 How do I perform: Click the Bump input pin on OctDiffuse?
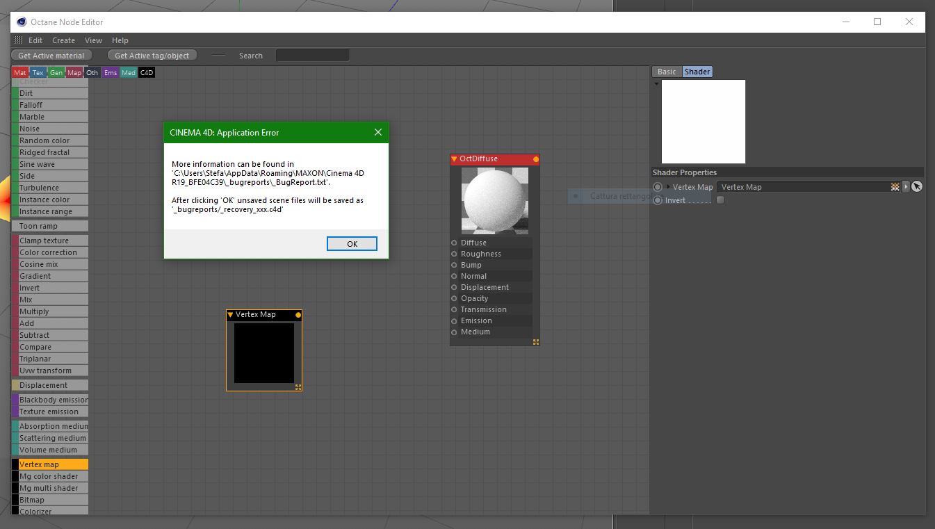[455, 265]
